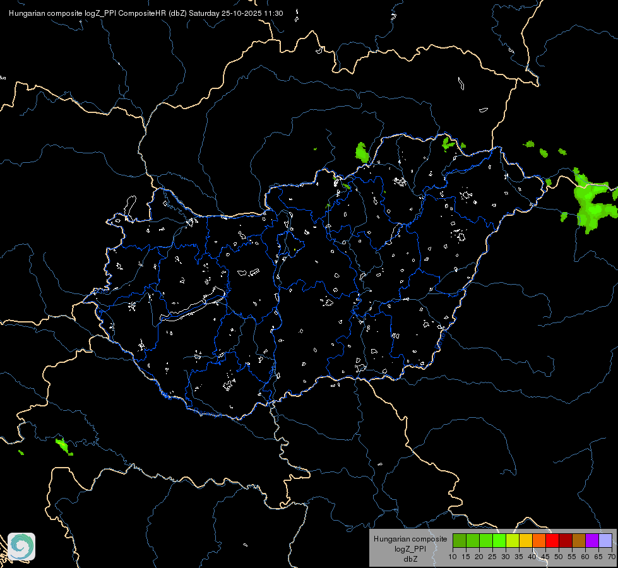Click the legend scale value '45'
This screenshot has height=568, width=618.
(x=545, y=557)
